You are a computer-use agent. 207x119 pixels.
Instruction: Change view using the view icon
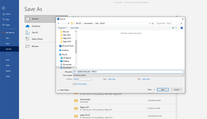click(x=173, y=28)
